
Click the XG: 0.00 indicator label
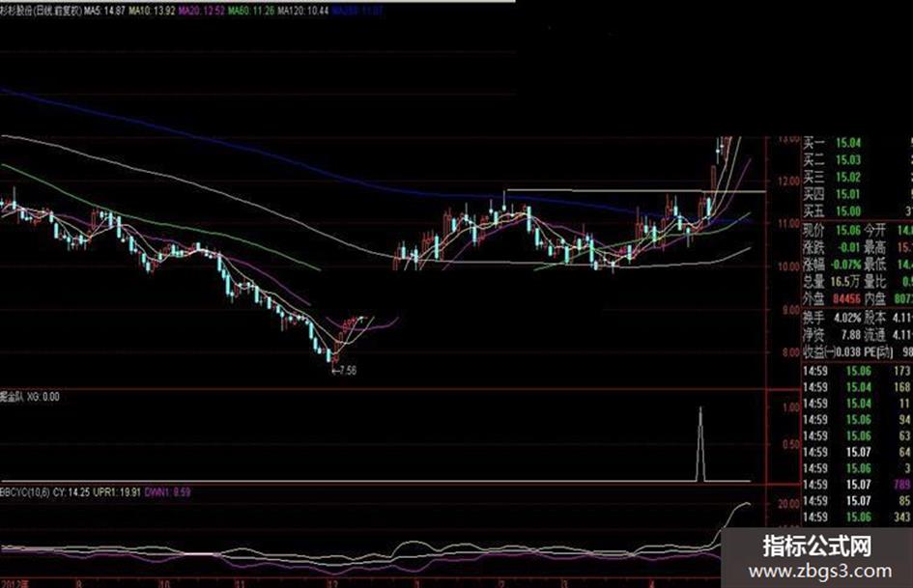click(43, 397)
